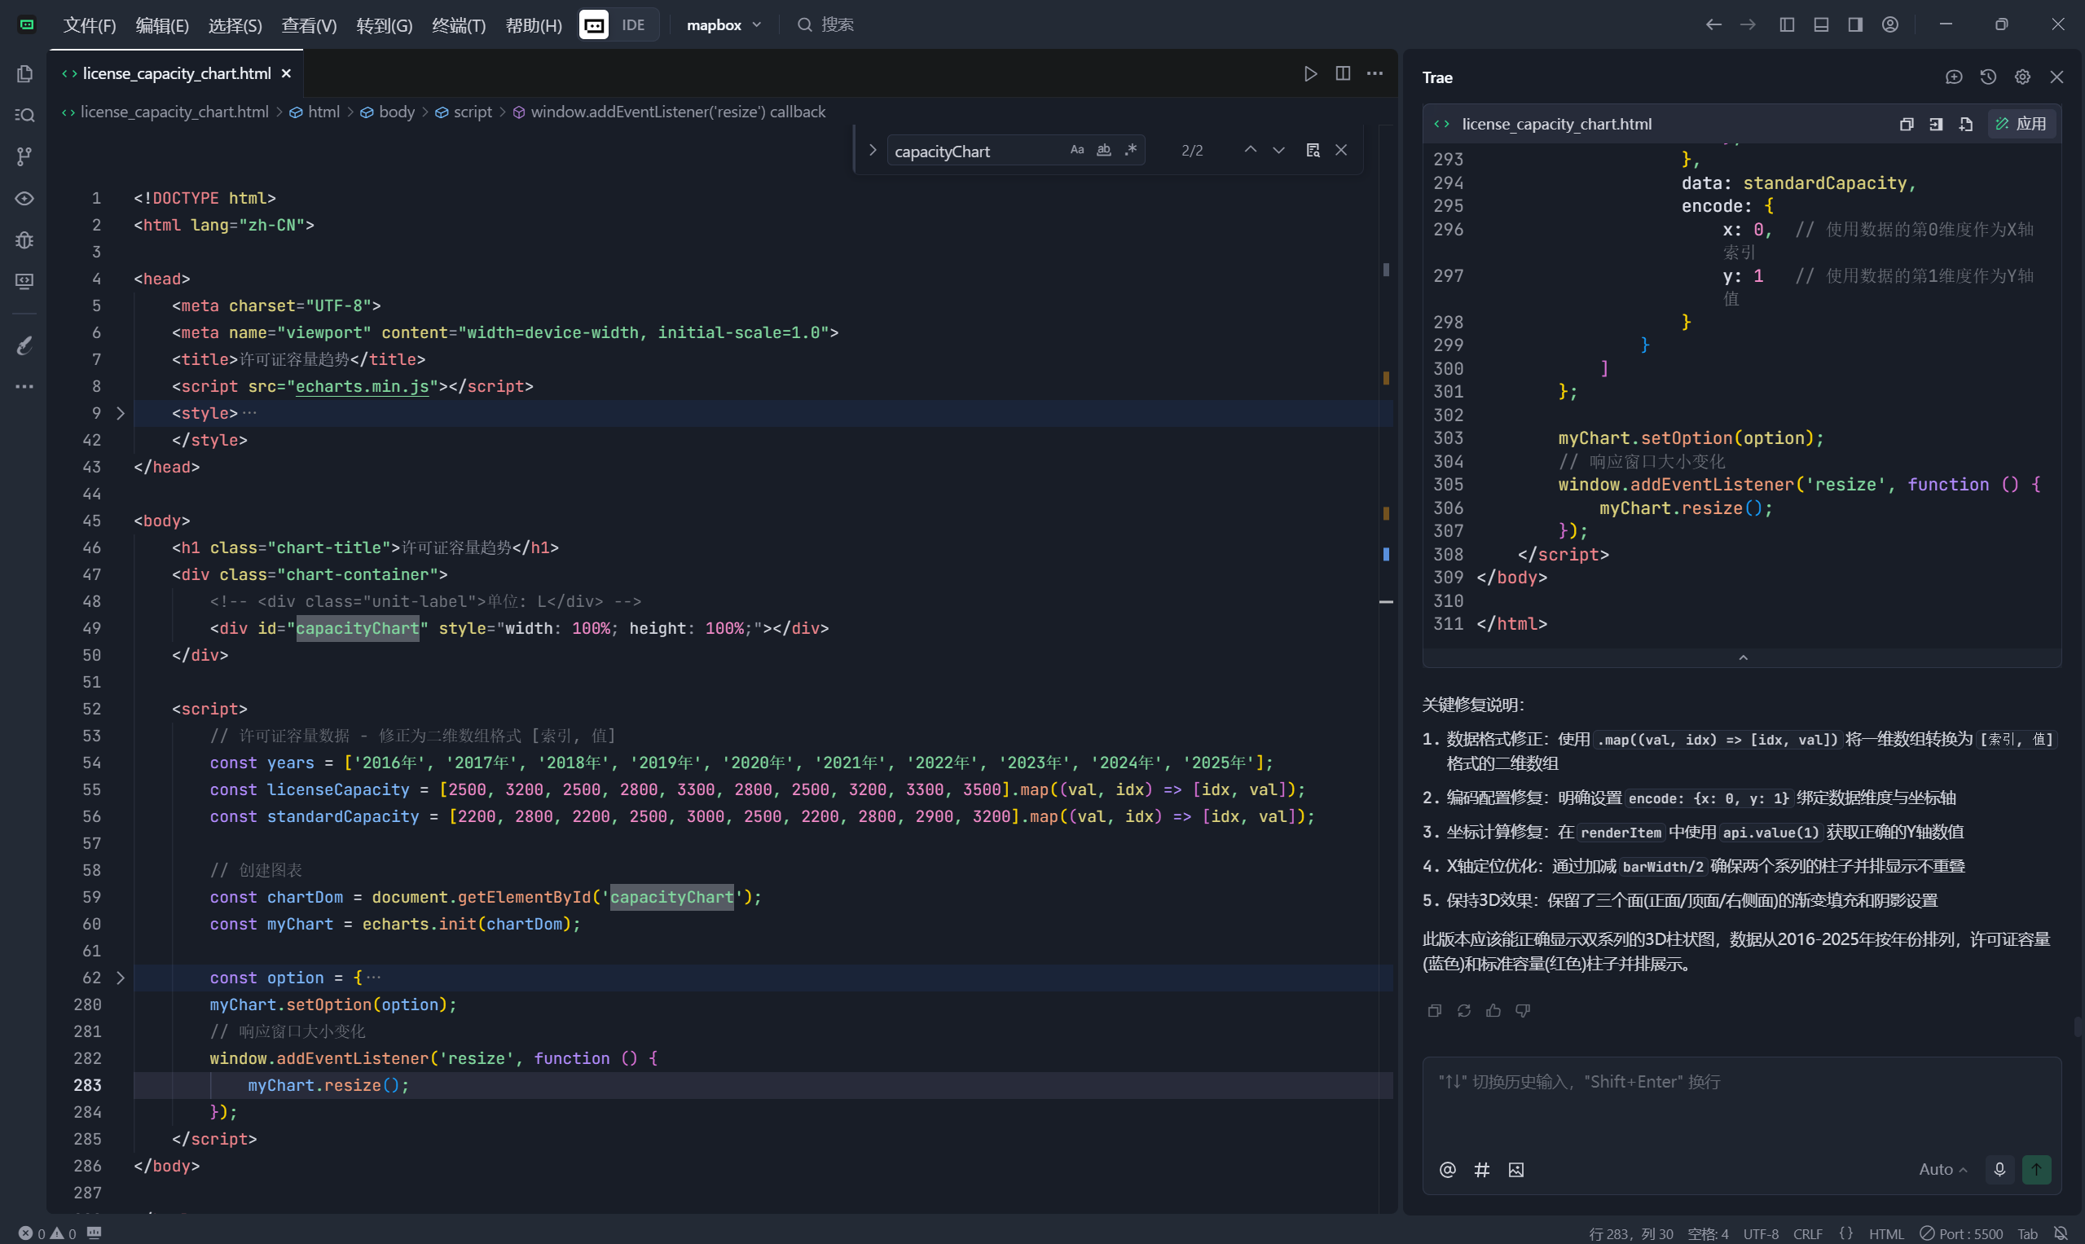2085x1244 pixels.
Task: Insert code block at cursor
Action: point(1936,124)
